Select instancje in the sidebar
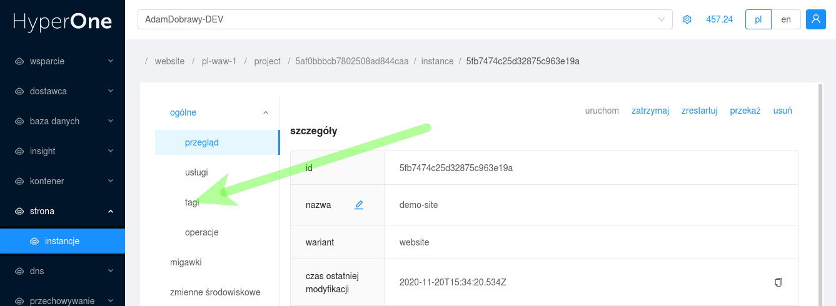The image size is (836, 306). [63, 241]
